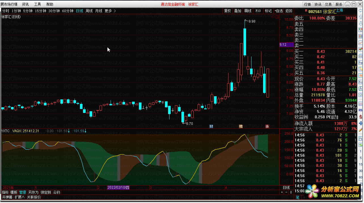Click the 笔 tick tab below trade list
Image resolution: width=364 pixels, height=203 pixels.
pos(298,197)
